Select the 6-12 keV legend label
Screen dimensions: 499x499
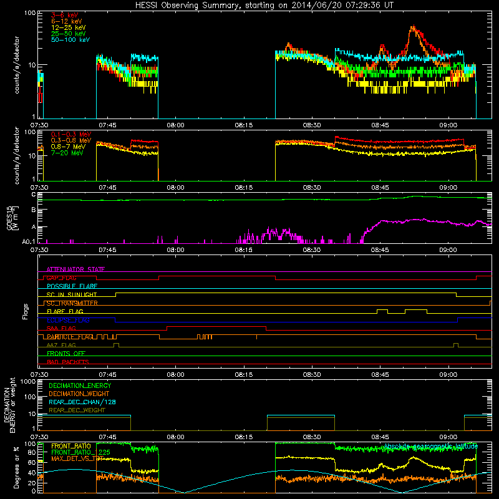click(x=66, y=21)
